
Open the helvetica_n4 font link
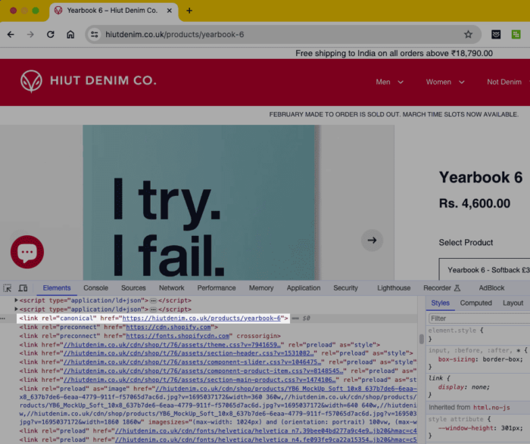point(266,439)
